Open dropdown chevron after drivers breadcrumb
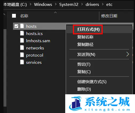The width and height of the screenshot is (135, 113). (x=103, y=4)
